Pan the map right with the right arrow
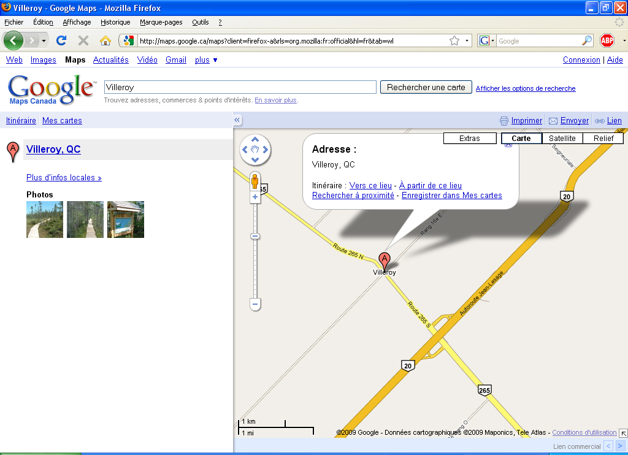This screenshot has height=455, width=628. 266,150
